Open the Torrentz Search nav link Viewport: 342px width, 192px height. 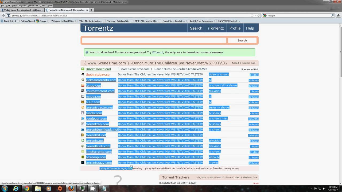(196, 28)
